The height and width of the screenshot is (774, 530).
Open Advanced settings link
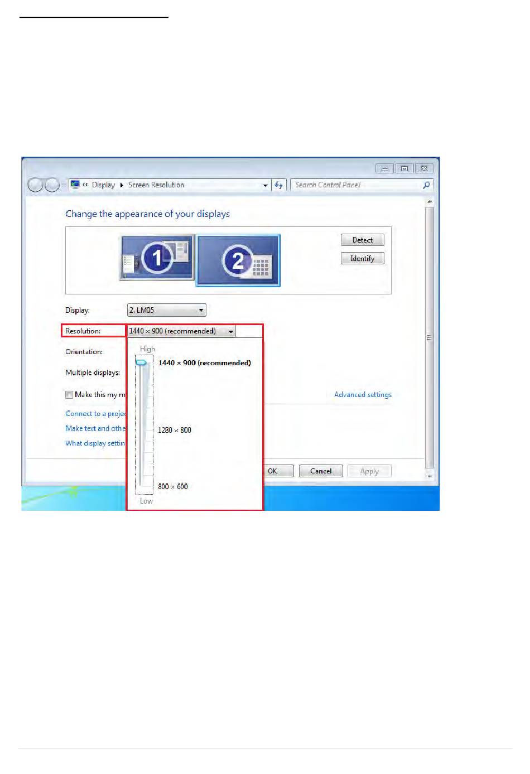click(x=363, y=394)
